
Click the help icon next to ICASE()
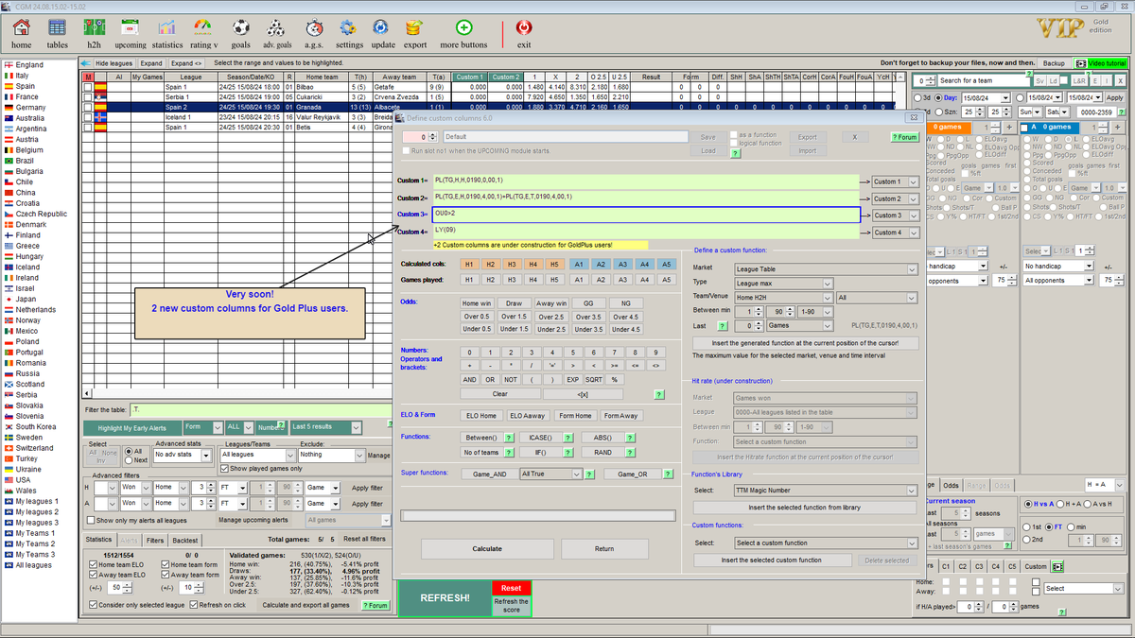[x=567, y=438]
